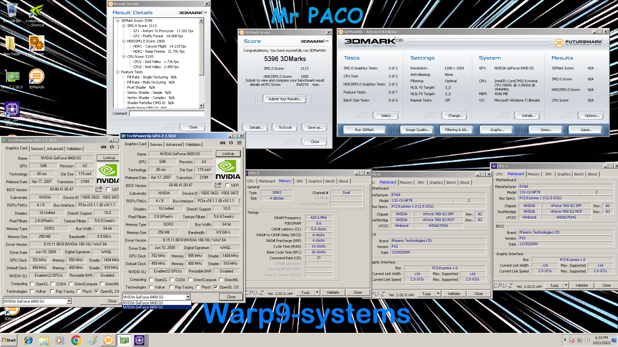Select GPU-Z 2.50.0 desktop icon
The width and height of the screenshot is (618, 347).
coord(12,79)
